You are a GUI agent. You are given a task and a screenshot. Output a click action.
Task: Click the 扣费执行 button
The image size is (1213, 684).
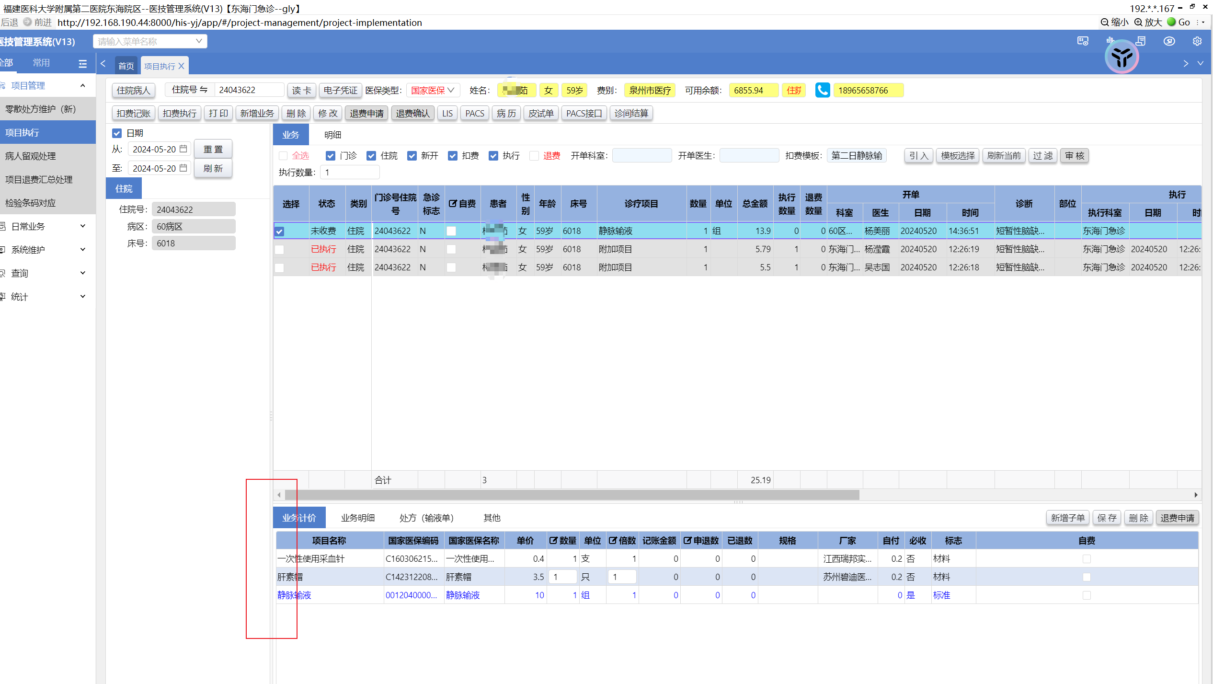(180, 113)
